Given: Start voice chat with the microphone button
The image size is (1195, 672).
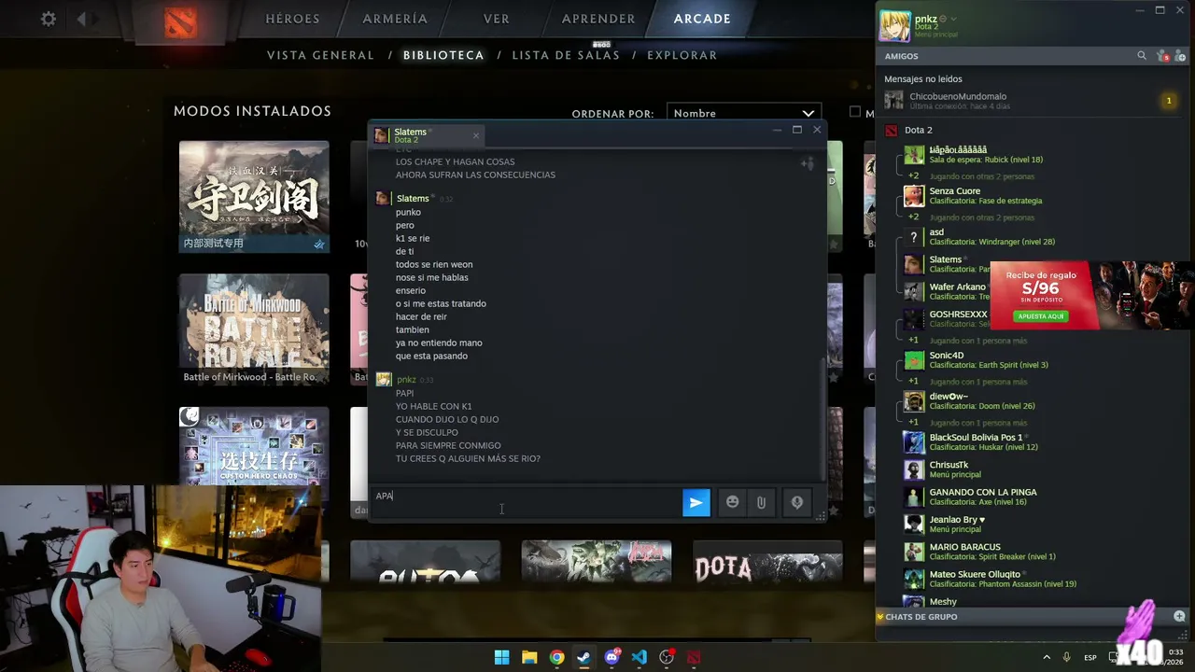Looking at the screenshot, I should pos(796,503).
